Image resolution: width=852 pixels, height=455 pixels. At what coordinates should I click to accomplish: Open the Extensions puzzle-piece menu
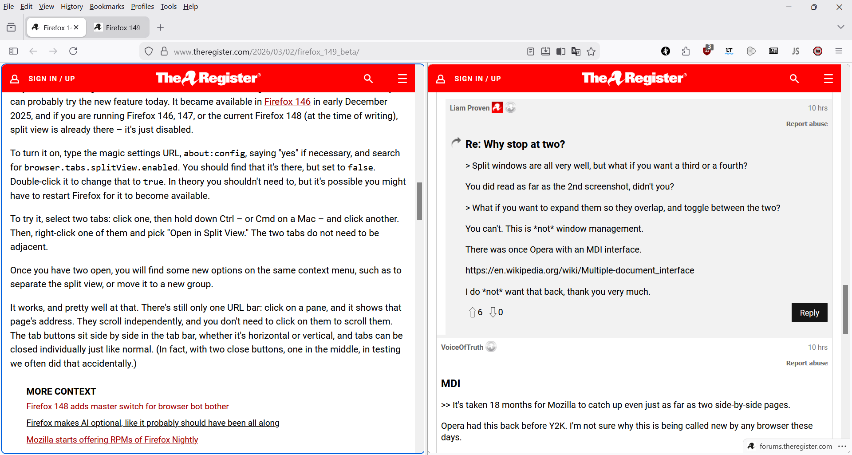pyautogui.click(x=686, y=51)
